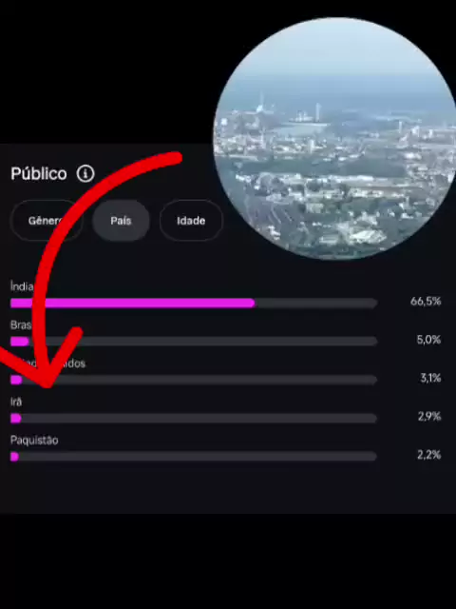
Task: Click the Irã country label
Action: [16, 402]
